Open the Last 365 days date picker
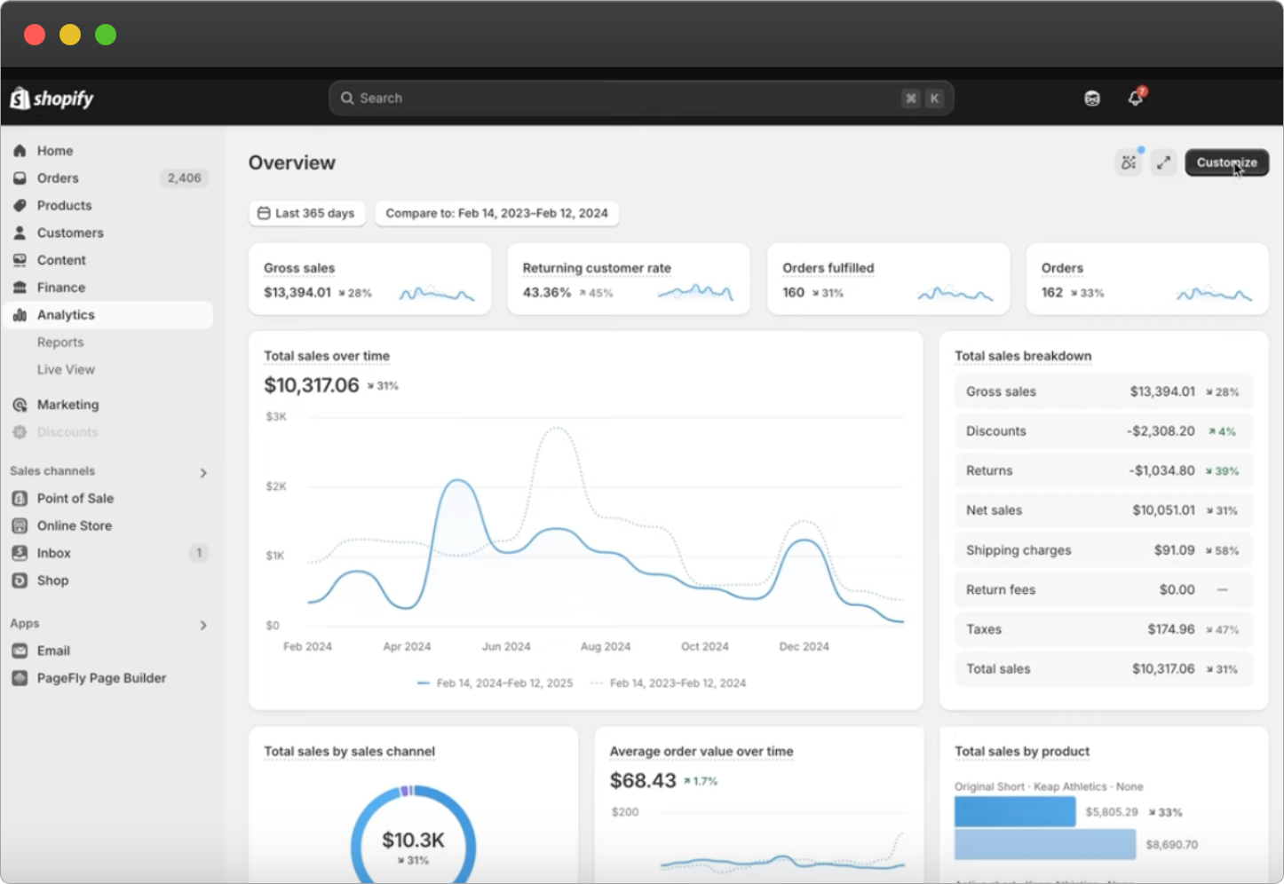This screenshot has width=1284, height=884. 306,213
